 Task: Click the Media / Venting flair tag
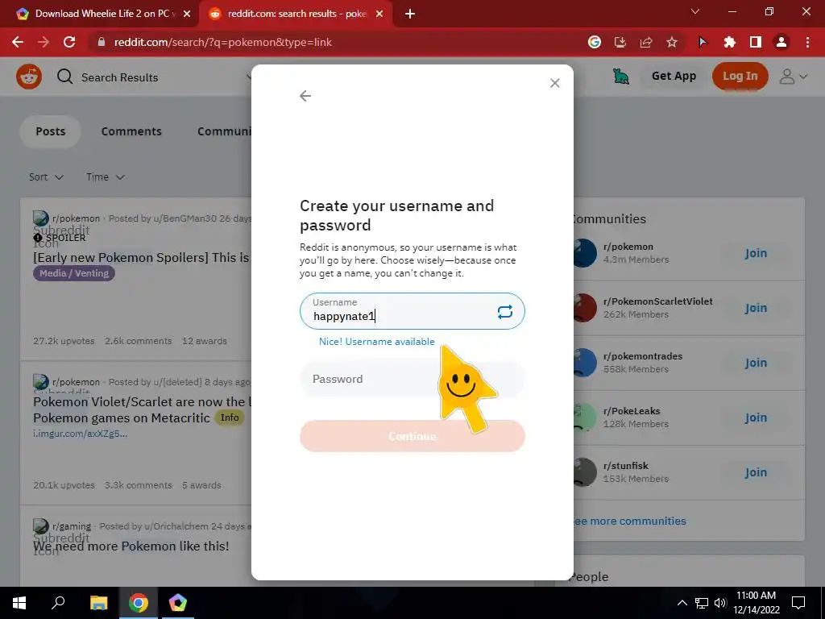pos(74,273)
